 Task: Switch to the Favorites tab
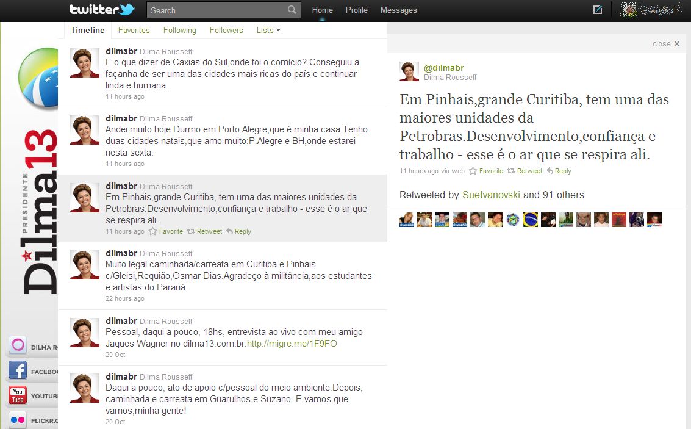(x=134, y=29)
